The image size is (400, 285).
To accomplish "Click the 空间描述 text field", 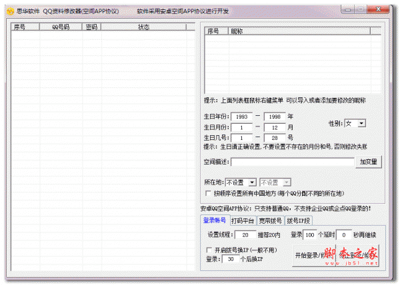I will [x=293, y=162].
